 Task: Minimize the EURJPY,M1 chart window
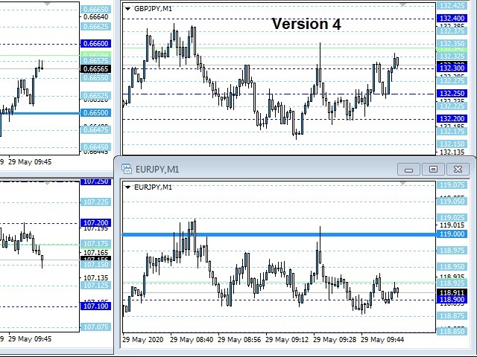(x=409, y=170)
